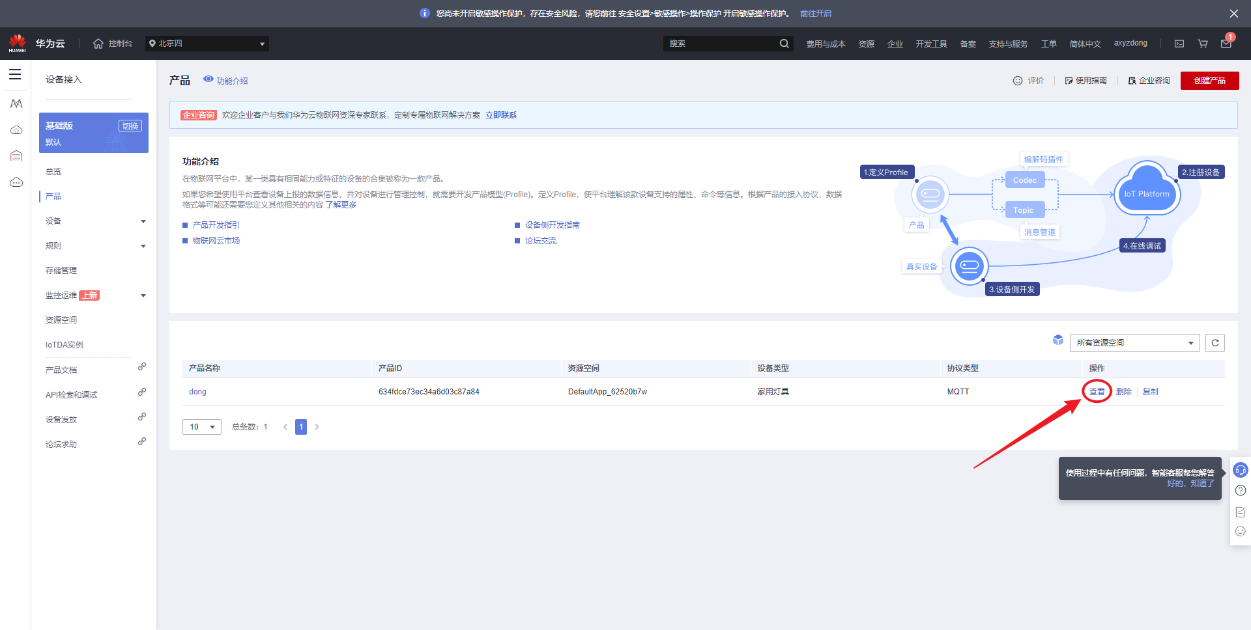Open the dong product name link

click(197, 392)
